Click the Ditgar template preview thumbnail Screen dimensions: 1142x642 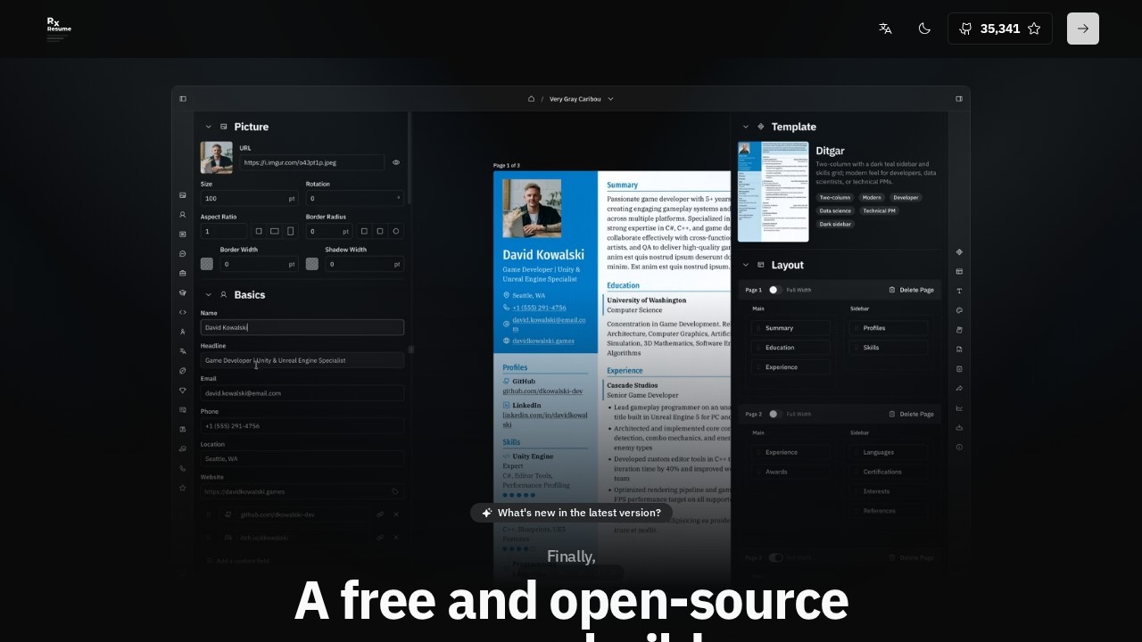(x=773, y=190)
